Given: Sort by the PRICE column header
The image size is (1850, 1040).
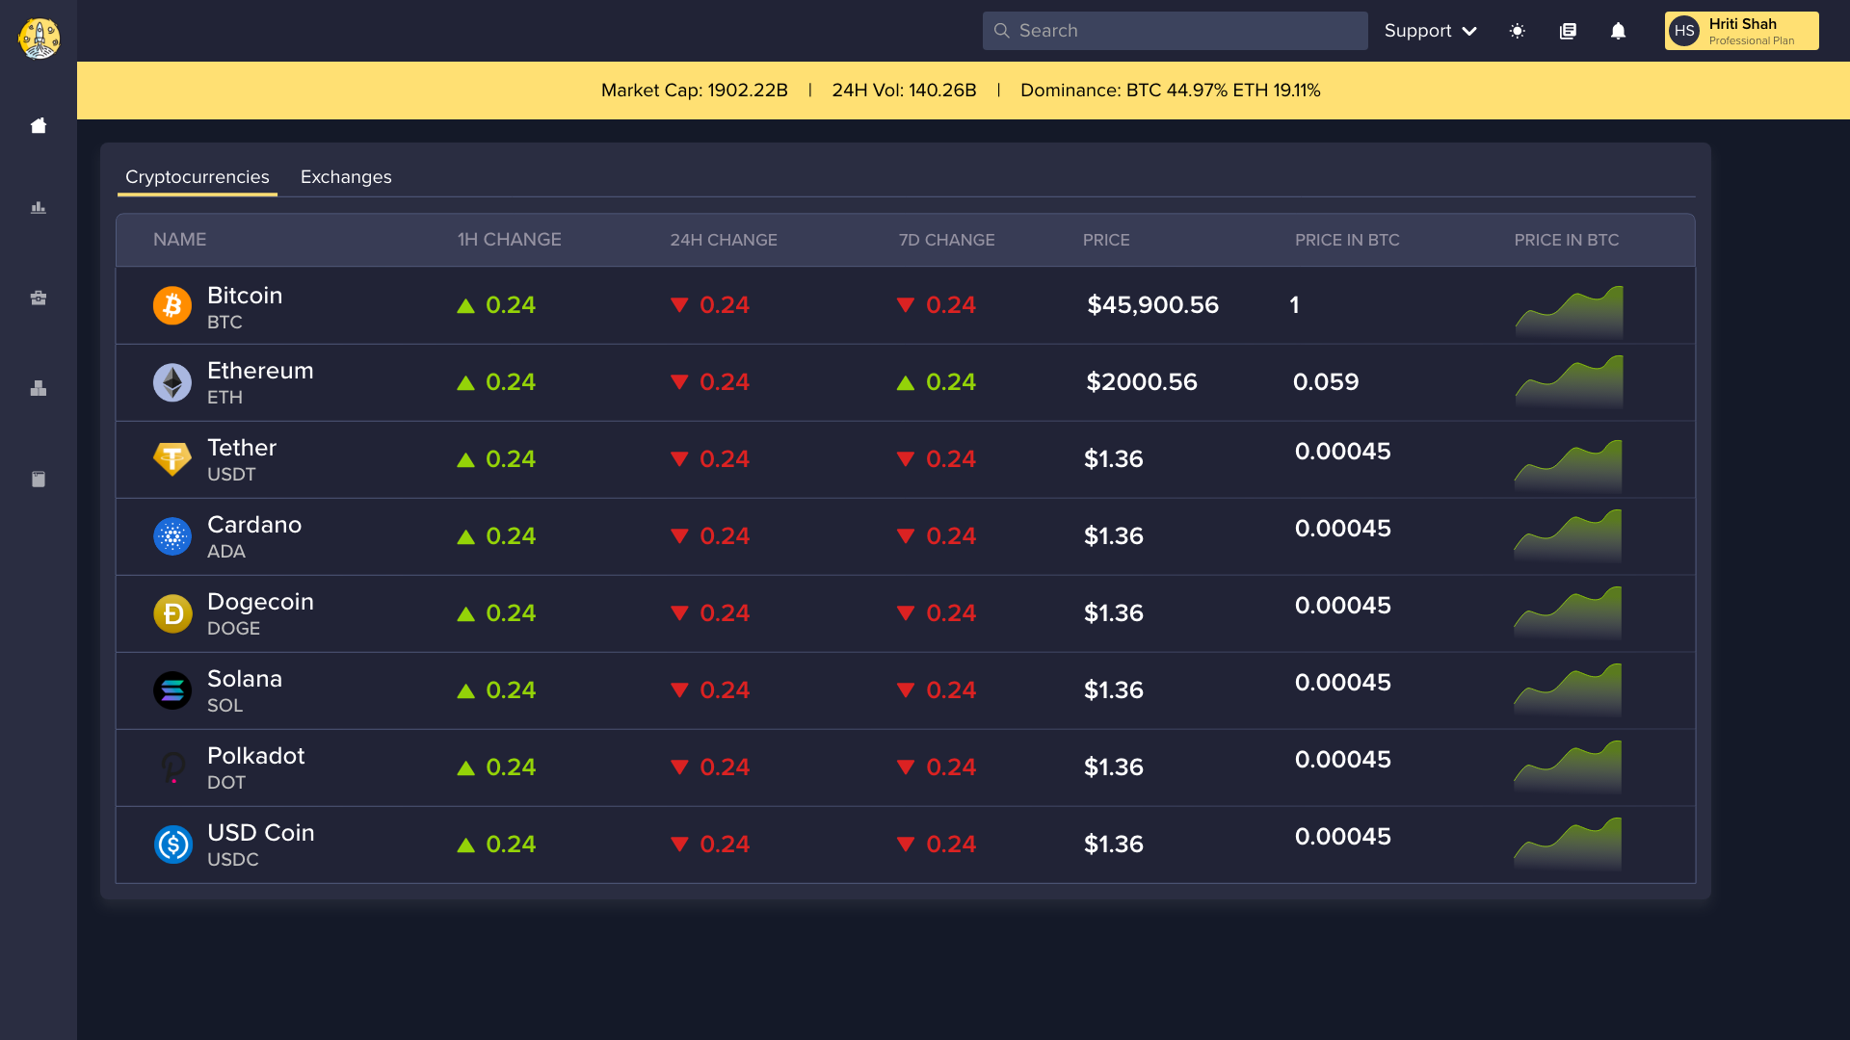Looking at the screenshot, I should tap(1106, 240).
